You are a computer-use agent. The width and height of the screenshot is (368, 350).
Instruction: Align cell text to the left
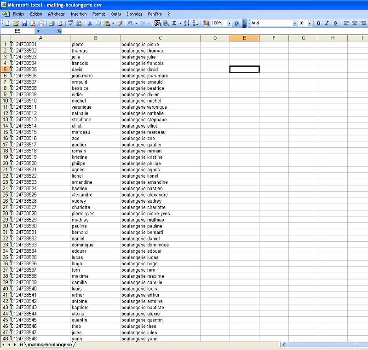(x=346, y=23)
